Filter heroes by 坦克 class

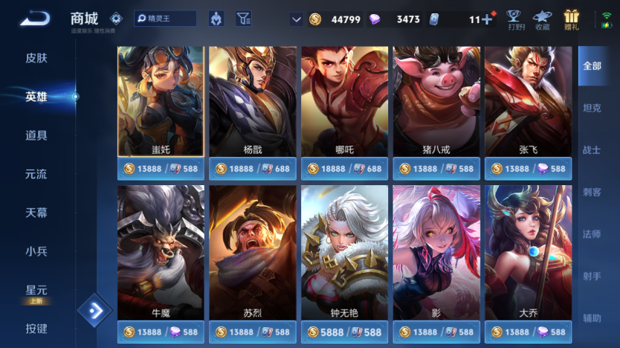[x=592, y=108]
